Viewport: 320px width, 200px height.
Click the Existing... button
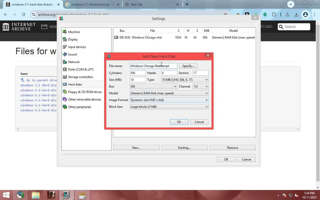click(184, 147)
